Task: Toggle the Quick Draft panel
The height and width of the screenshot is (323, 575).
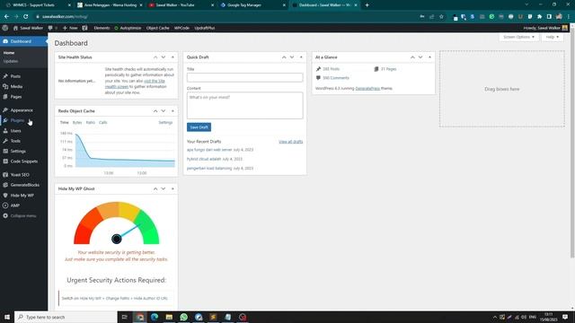Action: (x=301, y=57)
